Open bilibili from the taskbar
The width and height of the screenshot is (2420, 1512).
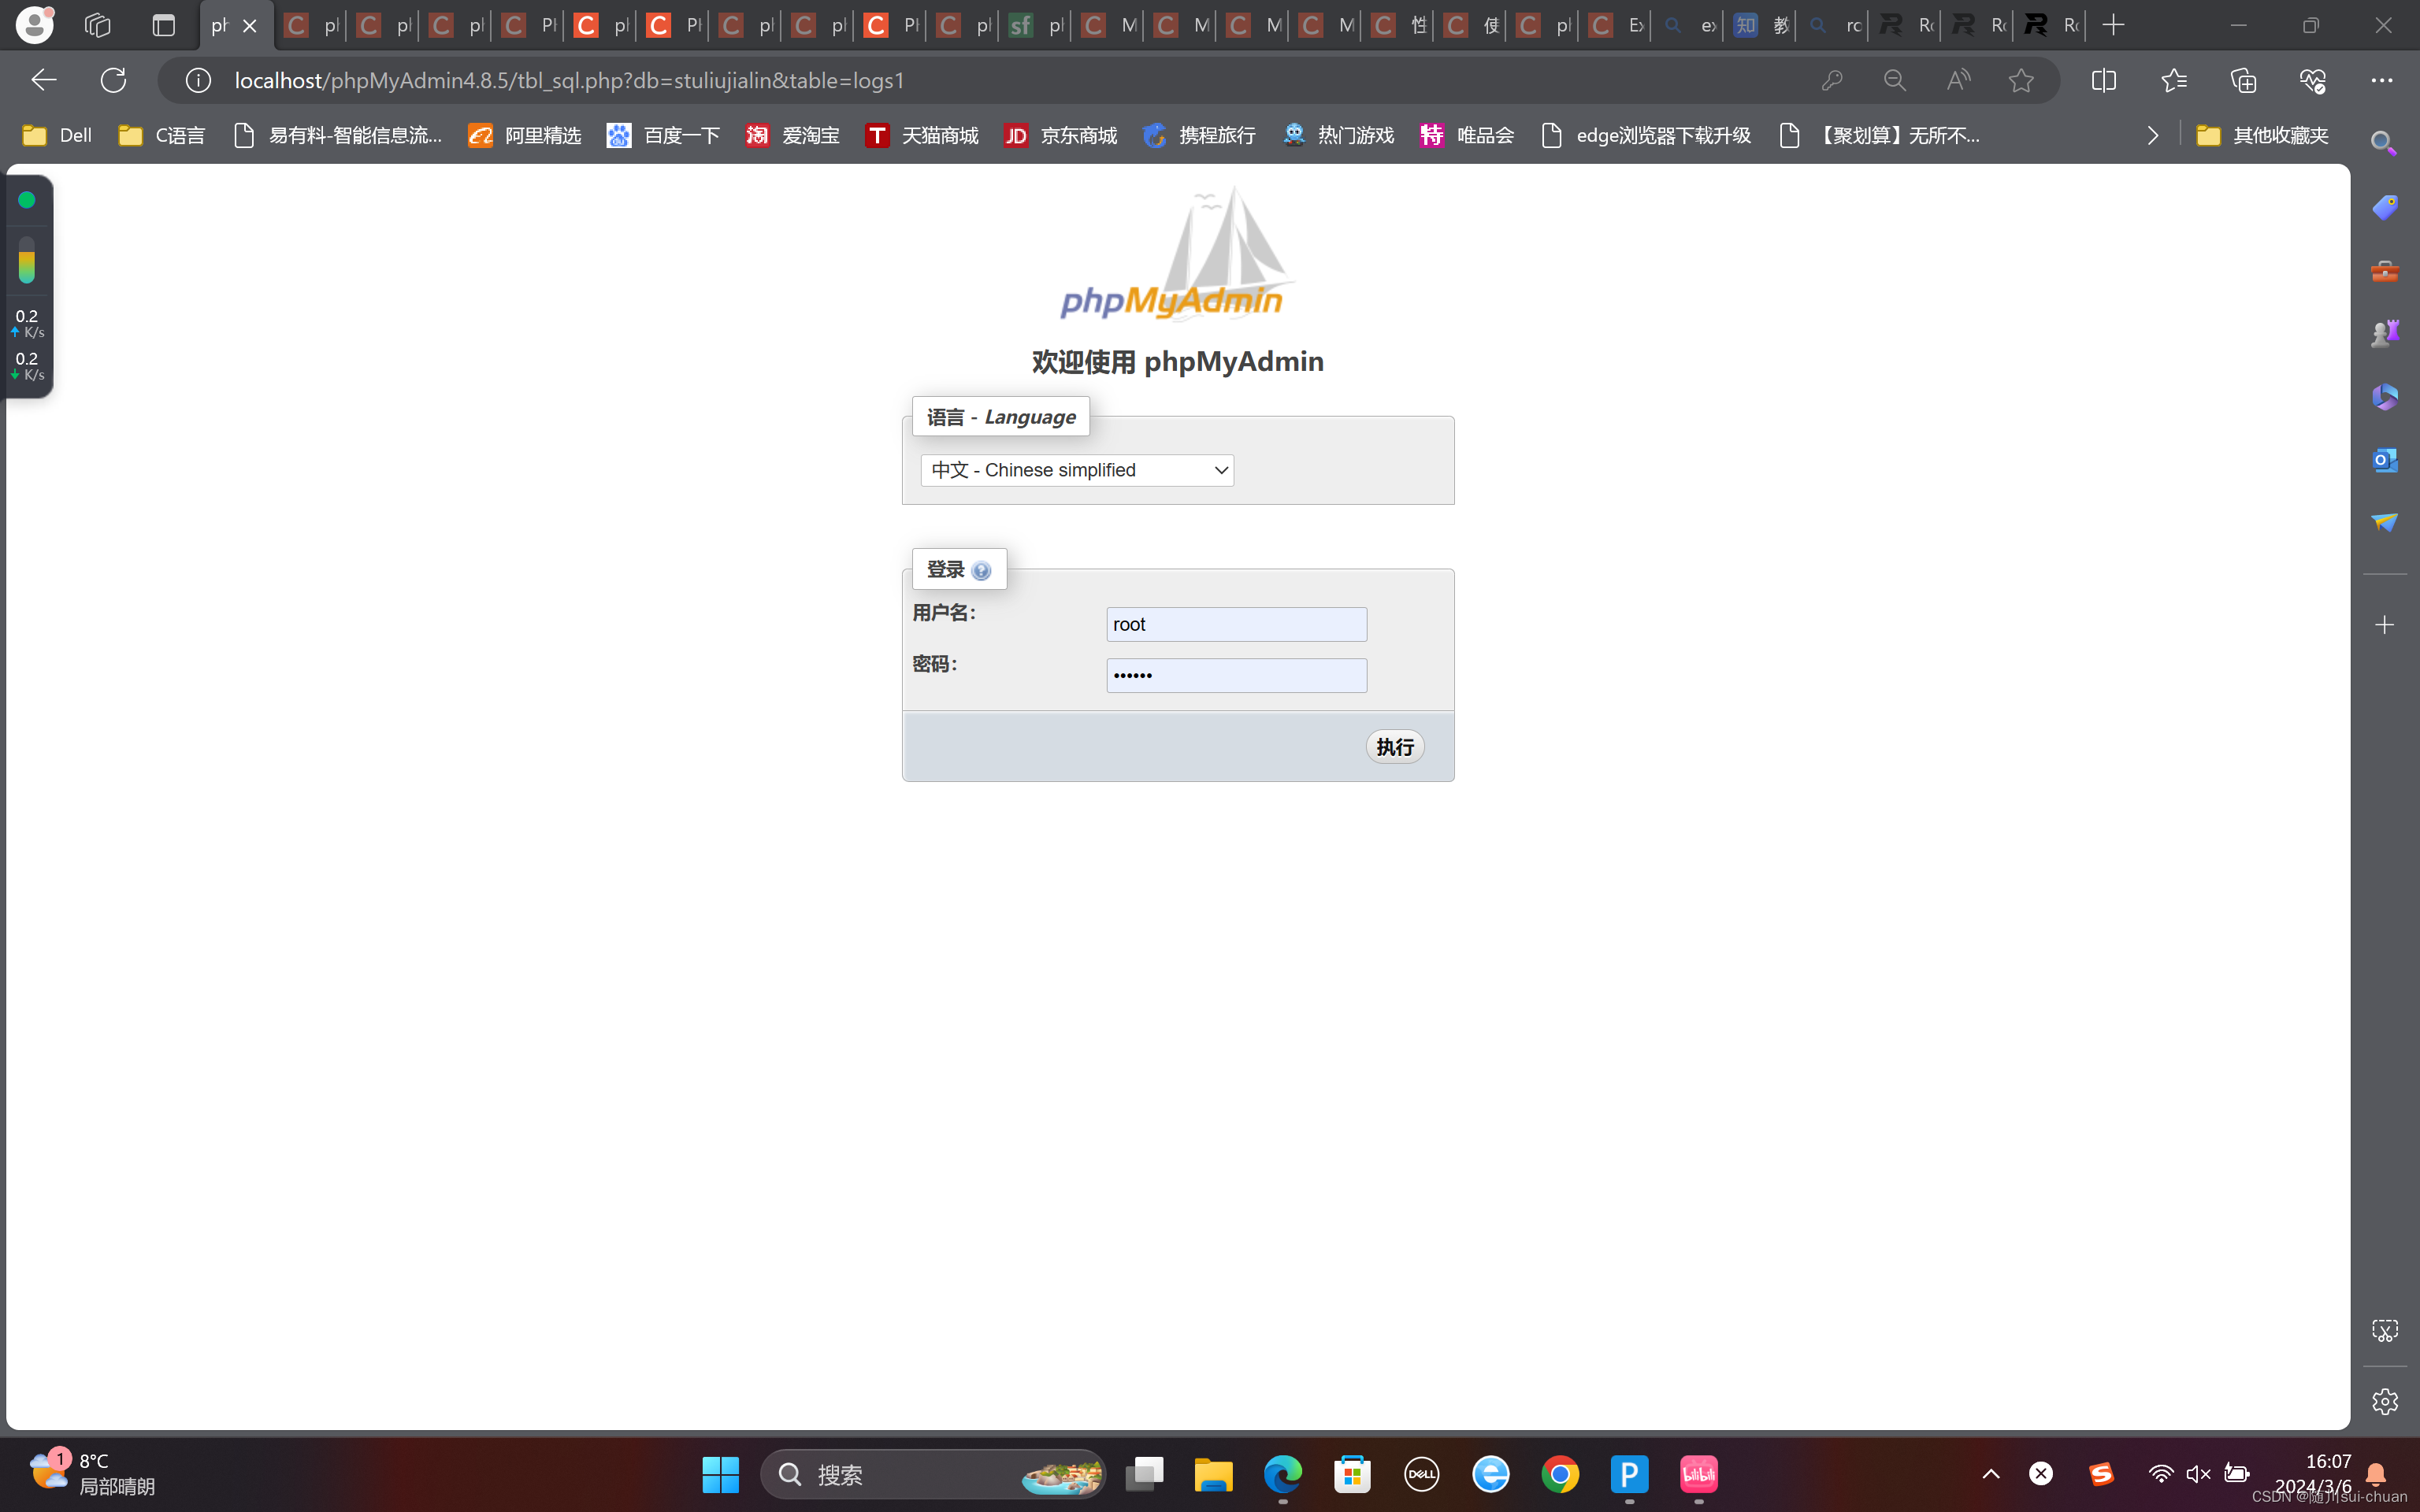coord(1698,1474)
